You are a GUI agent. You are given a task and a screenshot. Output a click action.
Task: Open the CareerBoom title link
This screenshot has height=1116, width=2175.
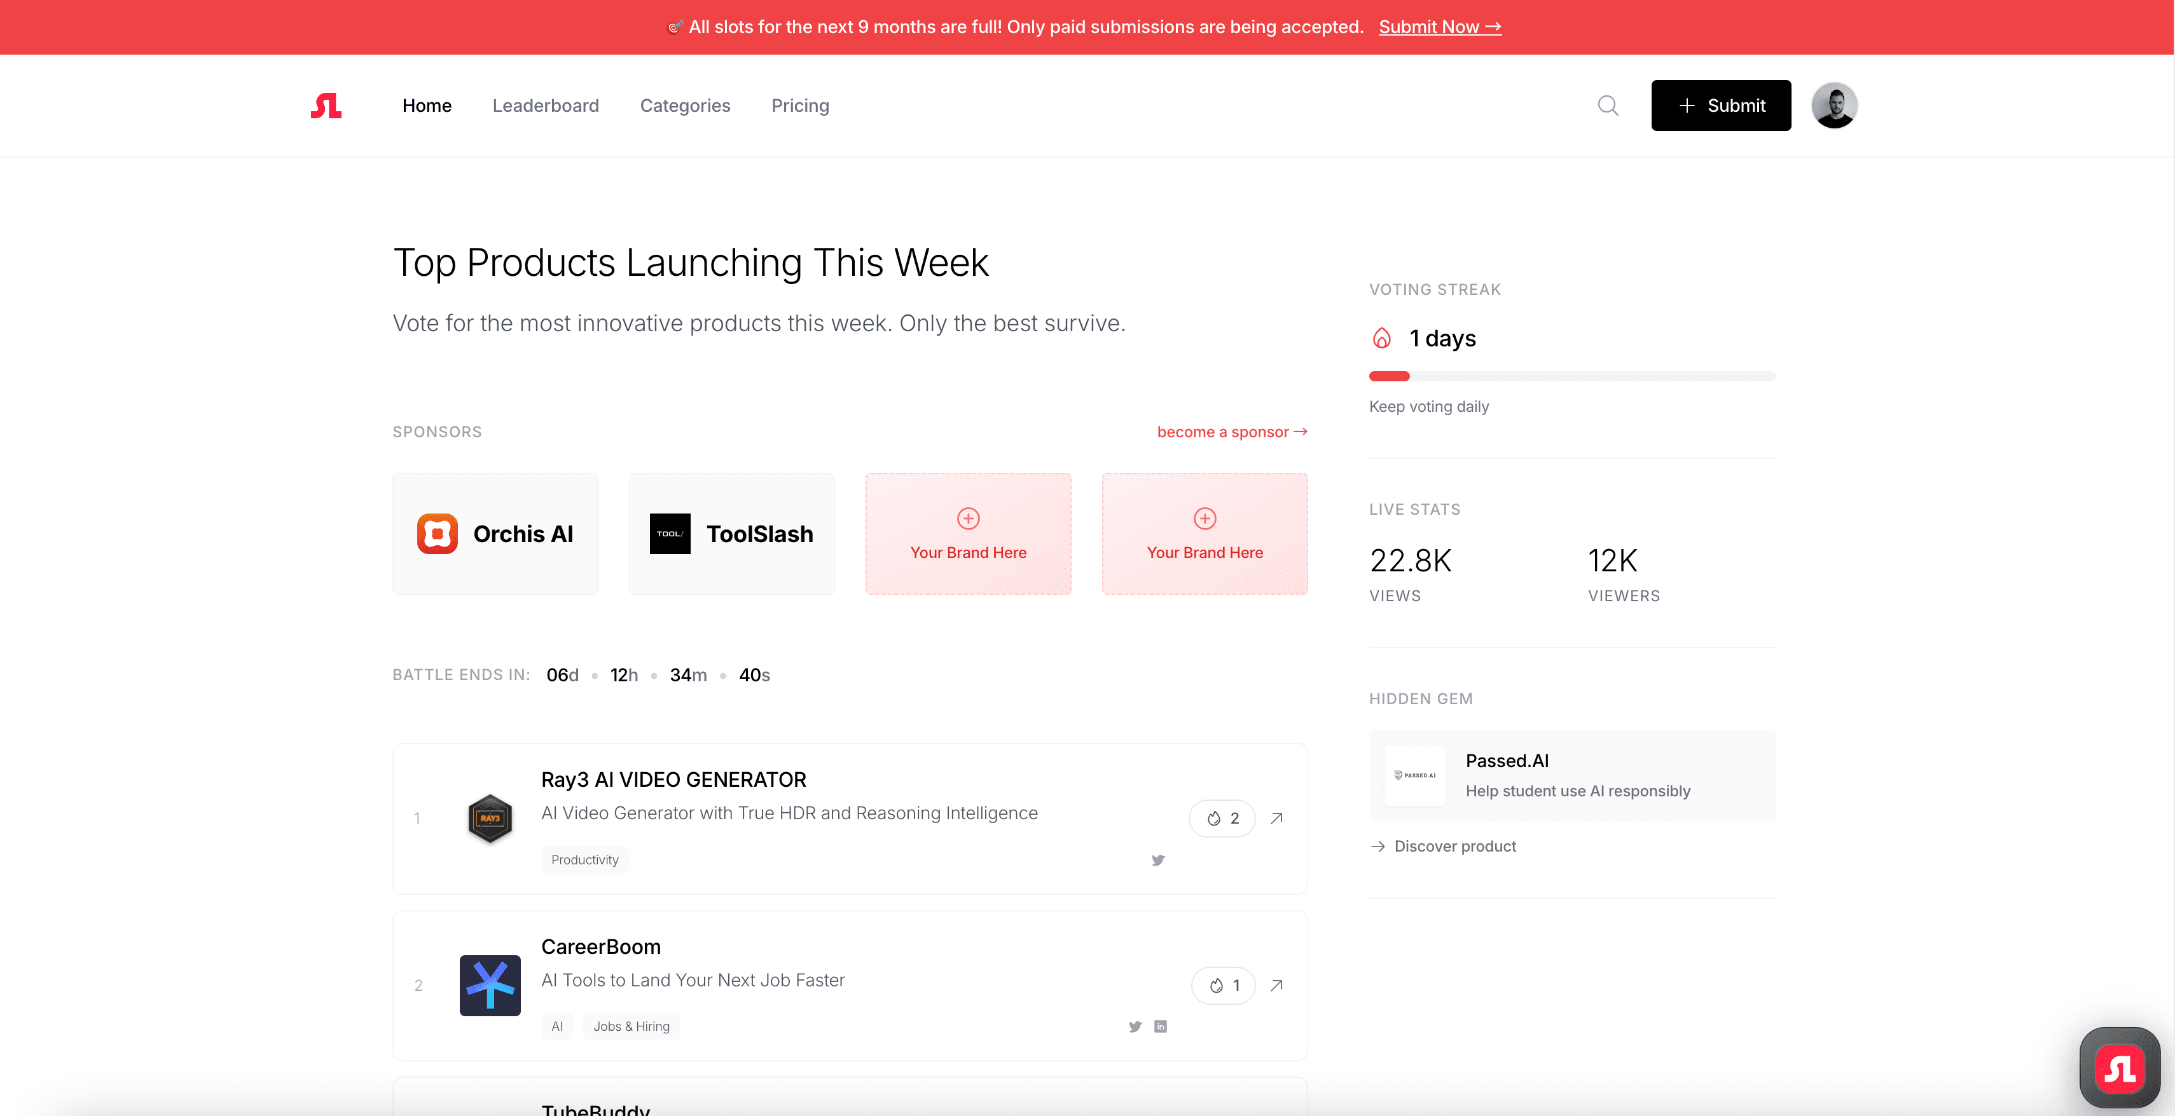(x=600, y=946)
